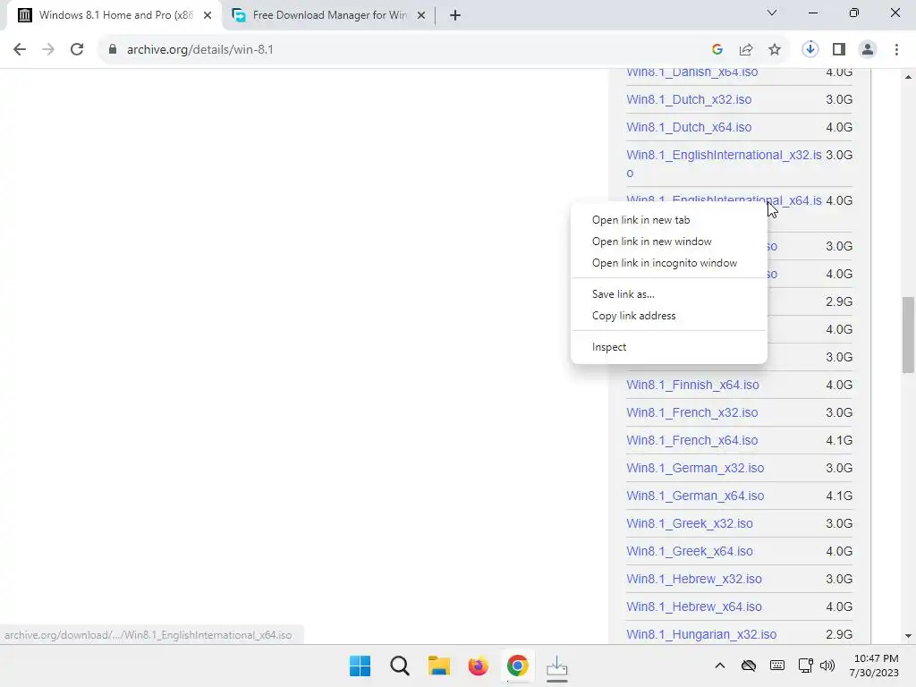
Task: Select Inspect in context menu
Action: click(608, 347)
